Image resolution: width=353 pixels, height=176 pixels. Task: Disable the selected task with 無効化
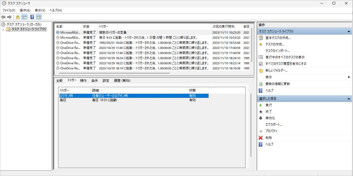click(x=270, y=118)
